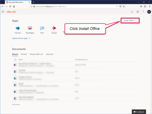
Task: Launch the Stream app
Action: tap(54, 30)
